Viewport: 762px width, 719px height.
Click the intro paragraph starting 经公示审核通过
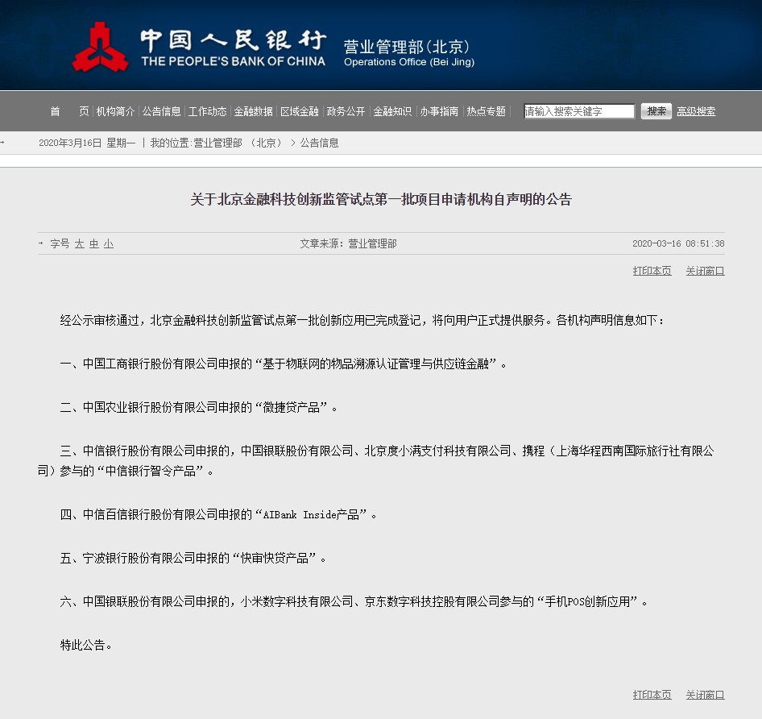tap(362, 320)
